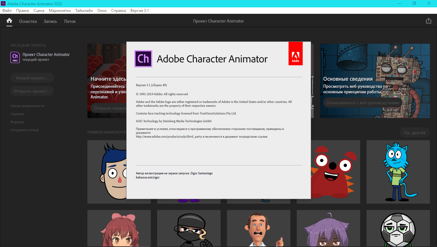Click the Открыть проект button
Image resolution: width=437 pixels, height=247 pixels.
(x=32, y=91)
